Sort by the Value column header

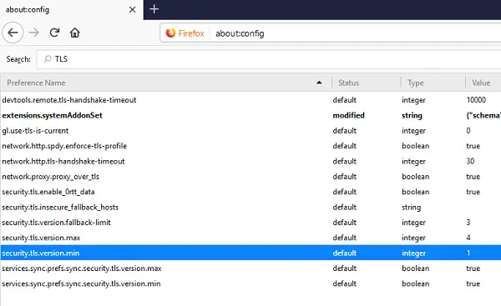point(483,83)
